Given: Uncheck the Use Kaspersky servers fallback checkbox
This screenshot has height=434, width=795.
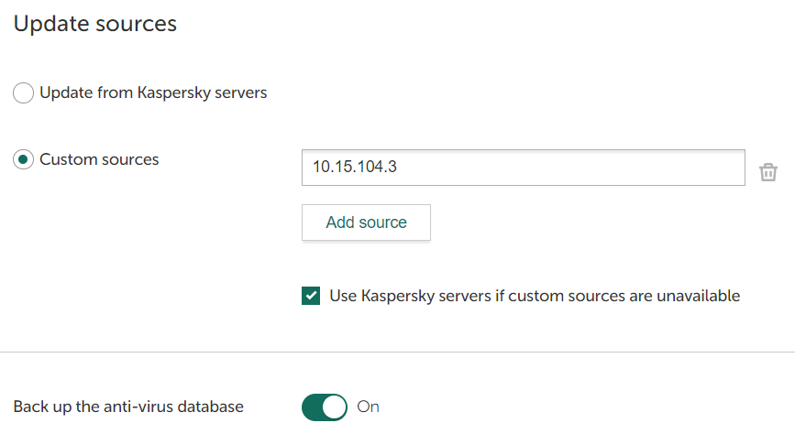Looking at the screenshot, I should point(311,296).
